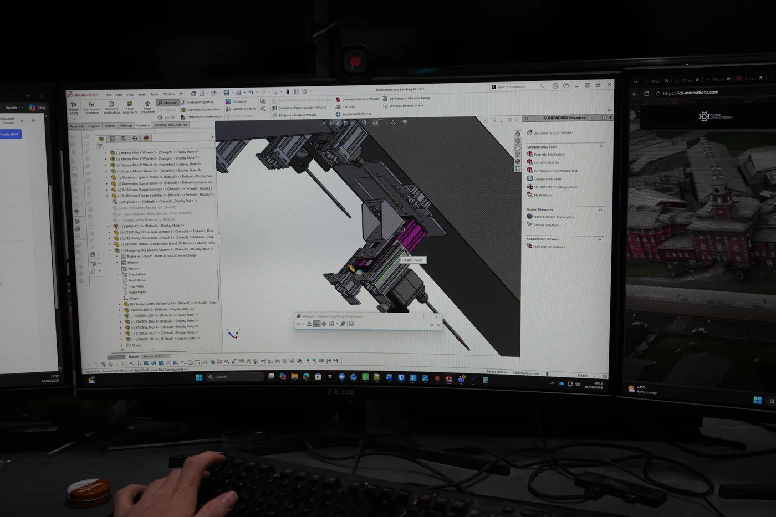Switch to FeatureManager design tree tab

(x=101, y=139)
